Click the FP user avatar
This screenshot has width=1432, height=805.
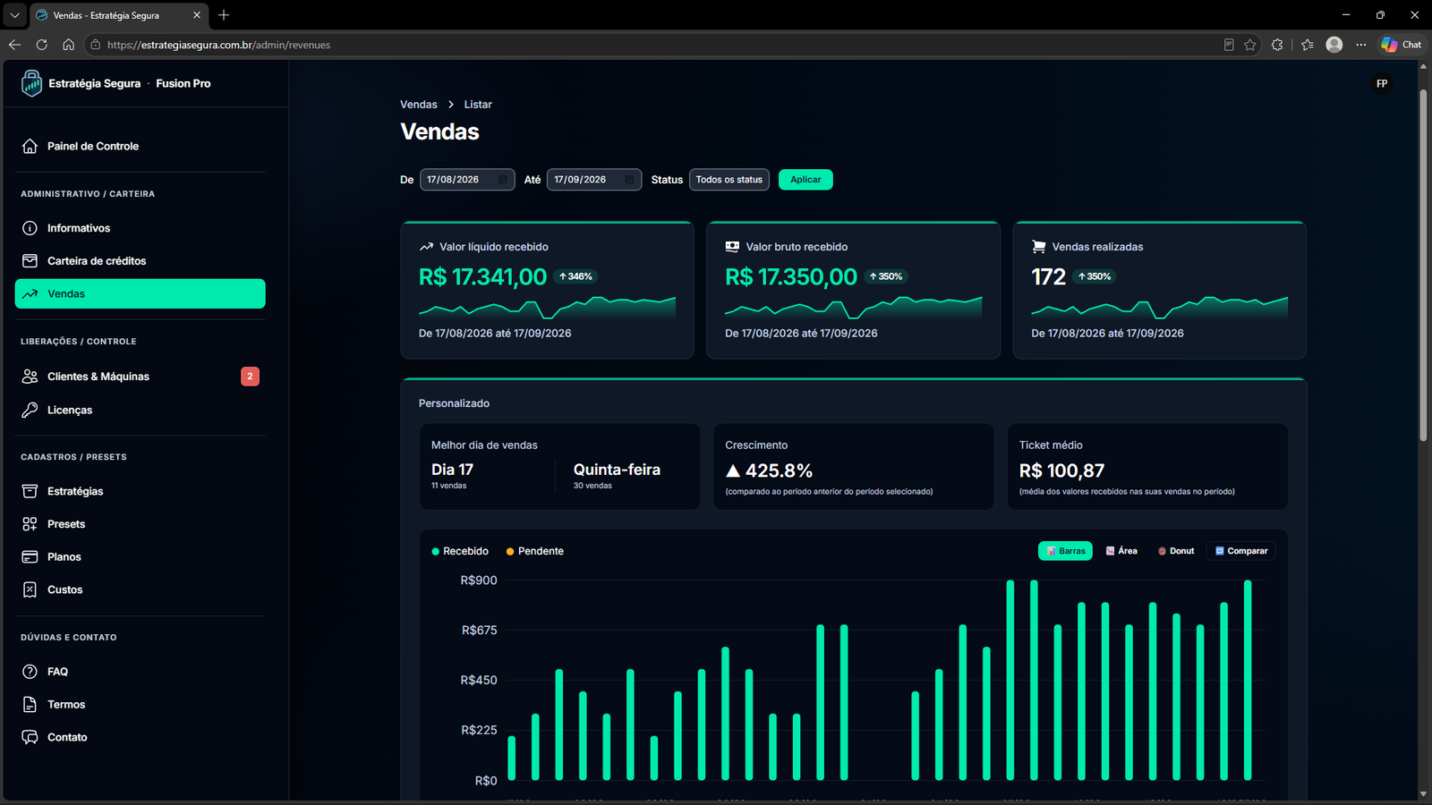pyautogui.click(x=1382, y=84)
